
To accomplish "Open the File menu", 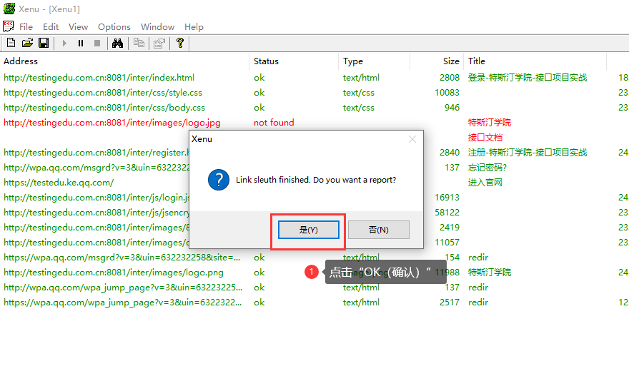I will tap(26, 27).
